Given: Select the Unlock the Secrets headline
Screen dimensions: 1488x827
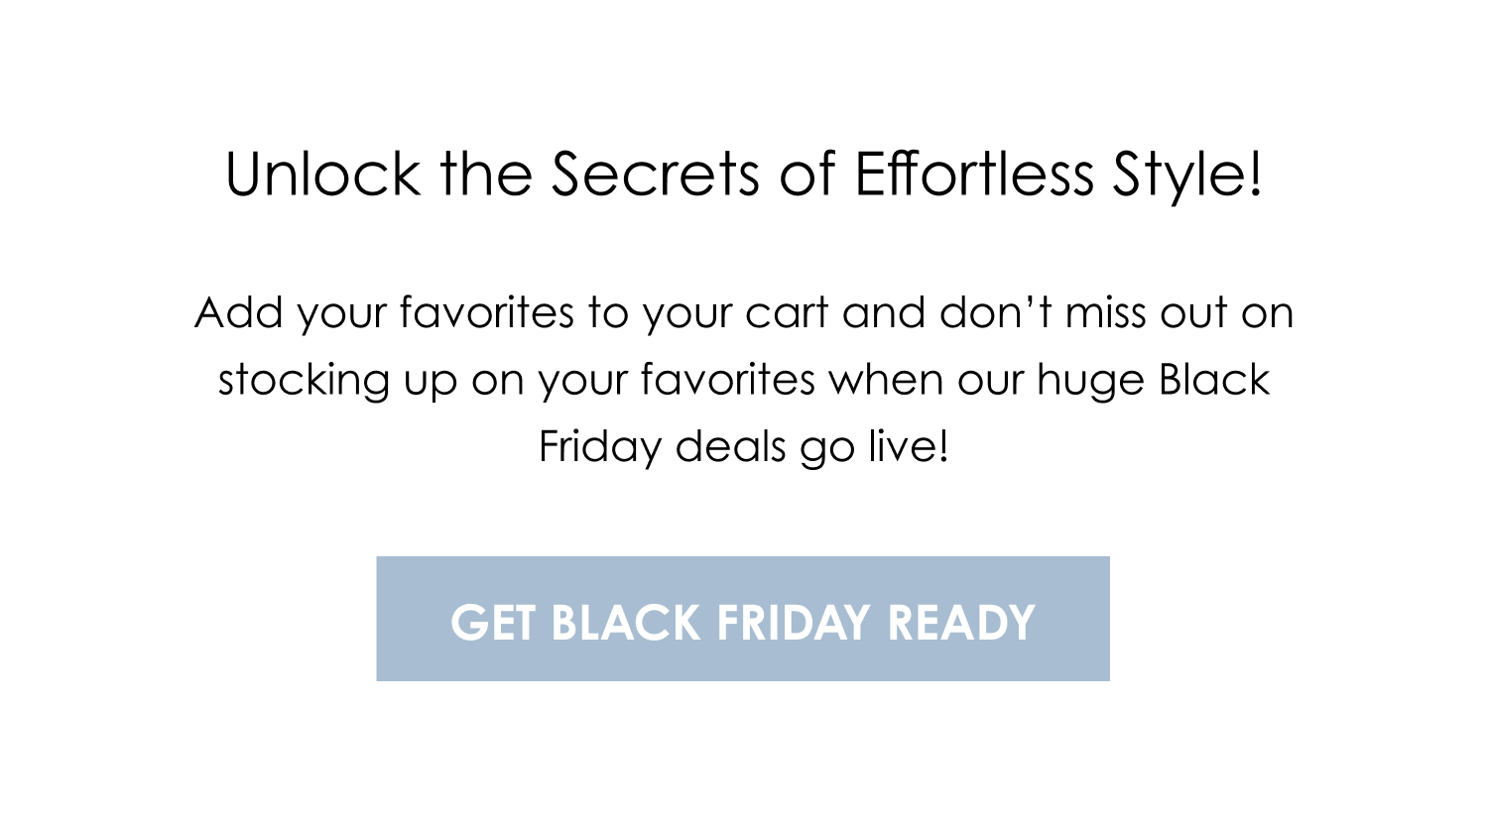Looking at the screenshot, I should (744, 176).
